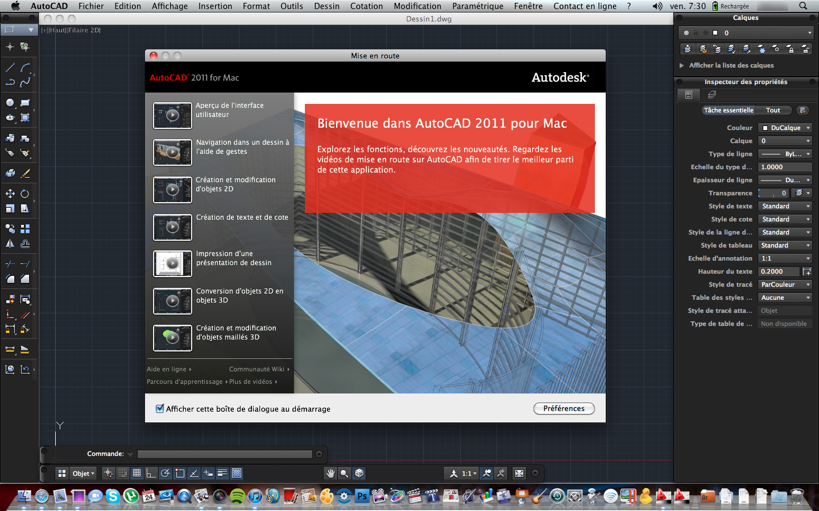The width and height of the screenshot is (819, 511).
Task: Select the Move tool
Action: (10, 194)
